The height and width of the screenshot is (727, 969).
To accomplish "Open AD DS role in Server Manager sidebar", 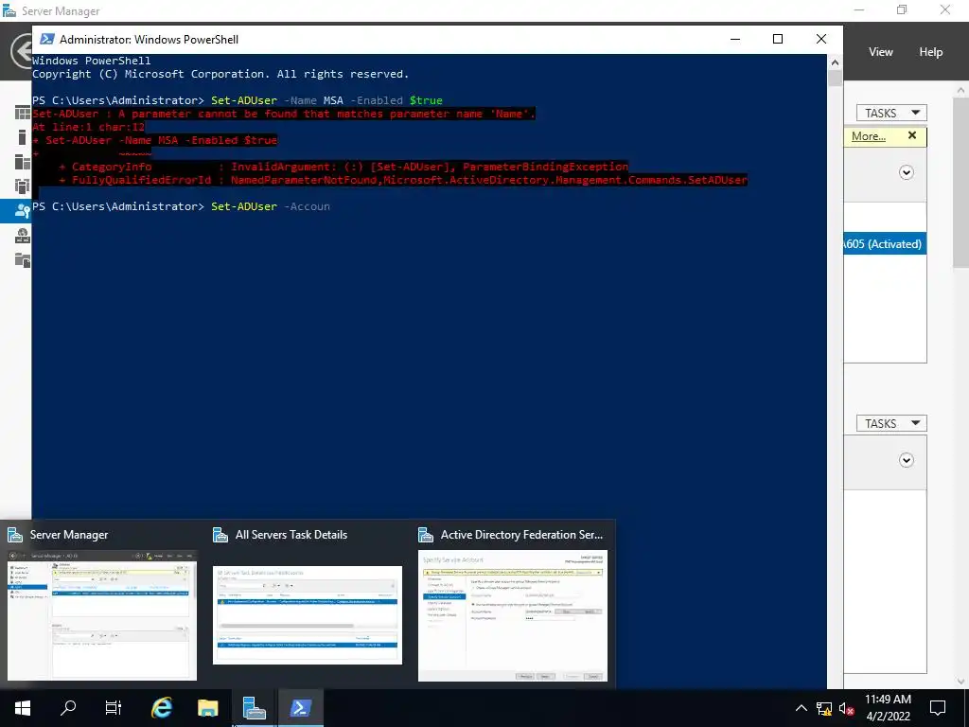I will click(23, 186).
